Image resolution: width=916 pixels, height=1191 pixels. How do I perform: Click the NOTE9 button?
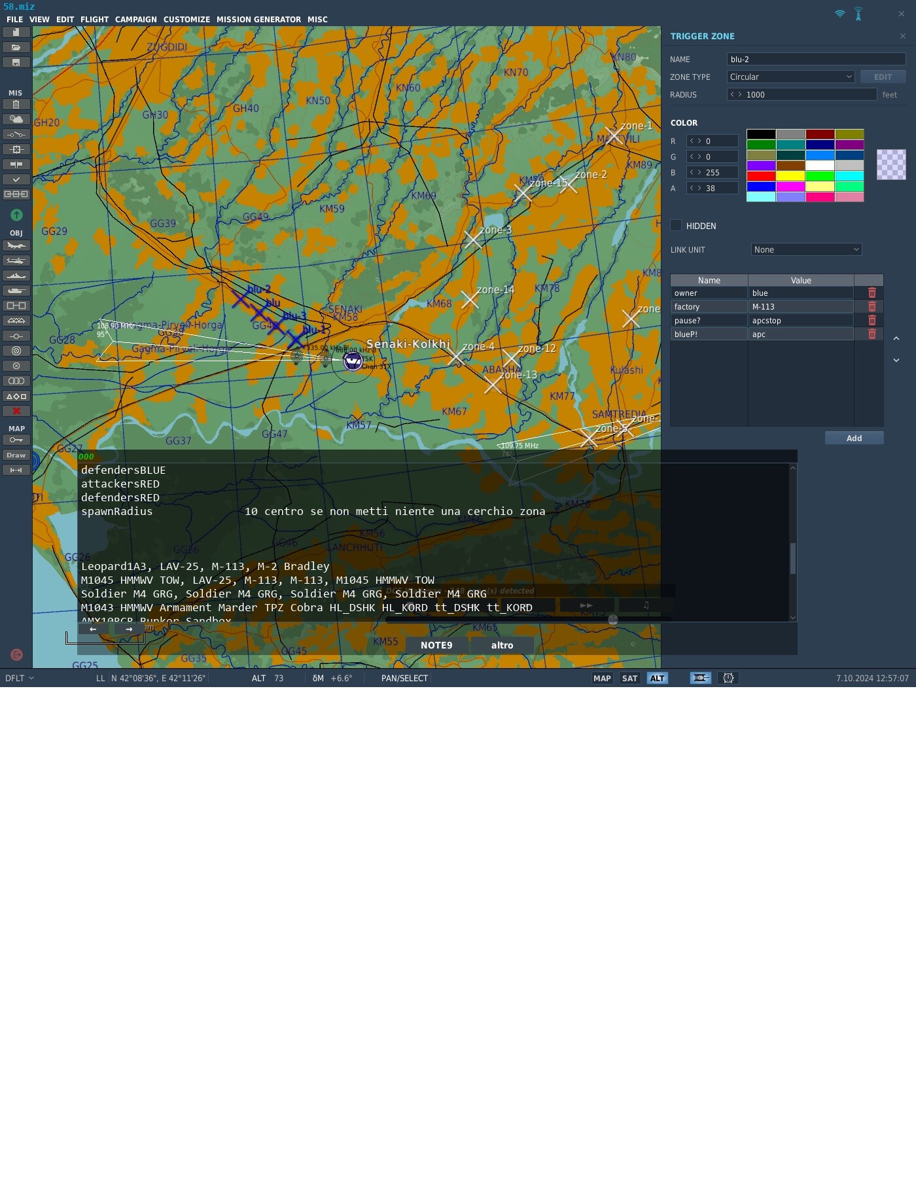(x=436, y=645)
